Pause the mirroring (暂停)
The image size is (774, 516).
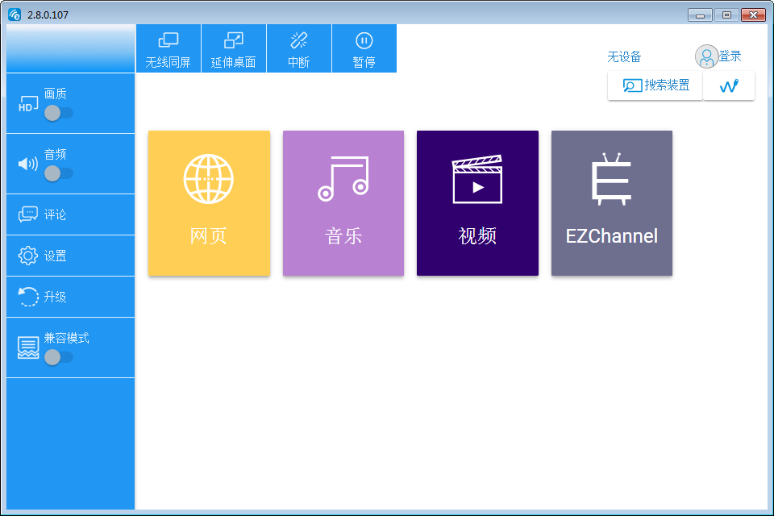[x=364, y=48]
